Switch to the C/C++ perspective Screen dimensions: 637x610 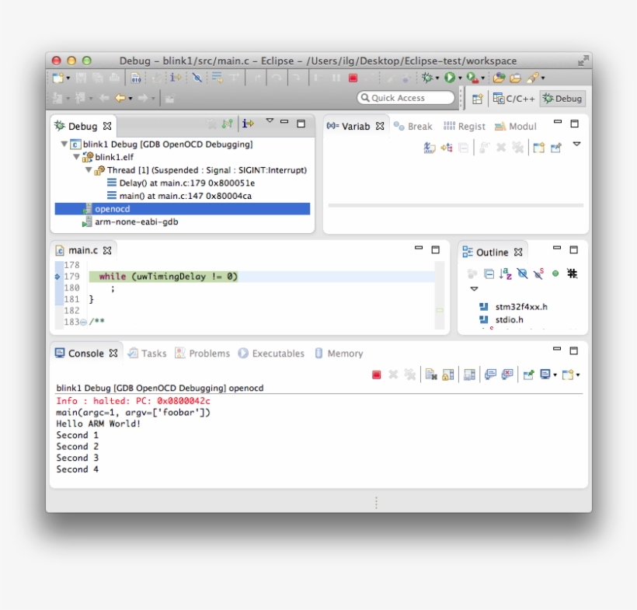(515, 98)
